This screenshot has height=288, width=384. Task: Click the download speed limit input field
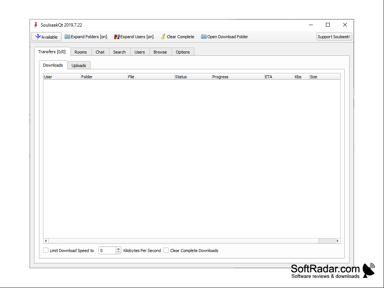click(107, 251)
